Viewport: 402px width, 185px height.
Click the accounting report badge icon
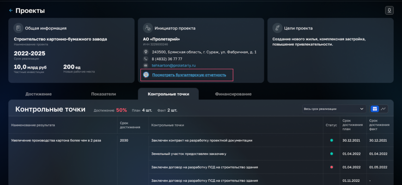point(146,75)
